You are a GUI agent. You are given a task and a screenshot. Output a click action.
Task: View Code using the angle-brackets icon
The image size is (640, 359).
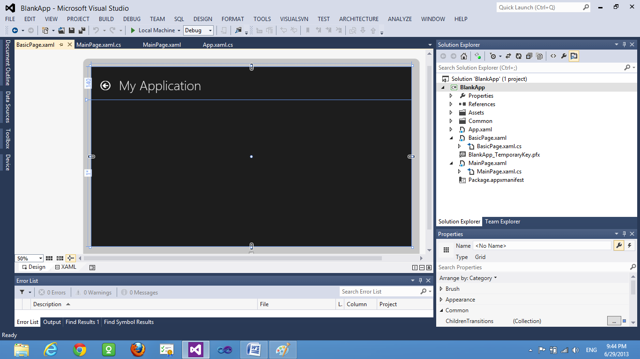point(553,56)
